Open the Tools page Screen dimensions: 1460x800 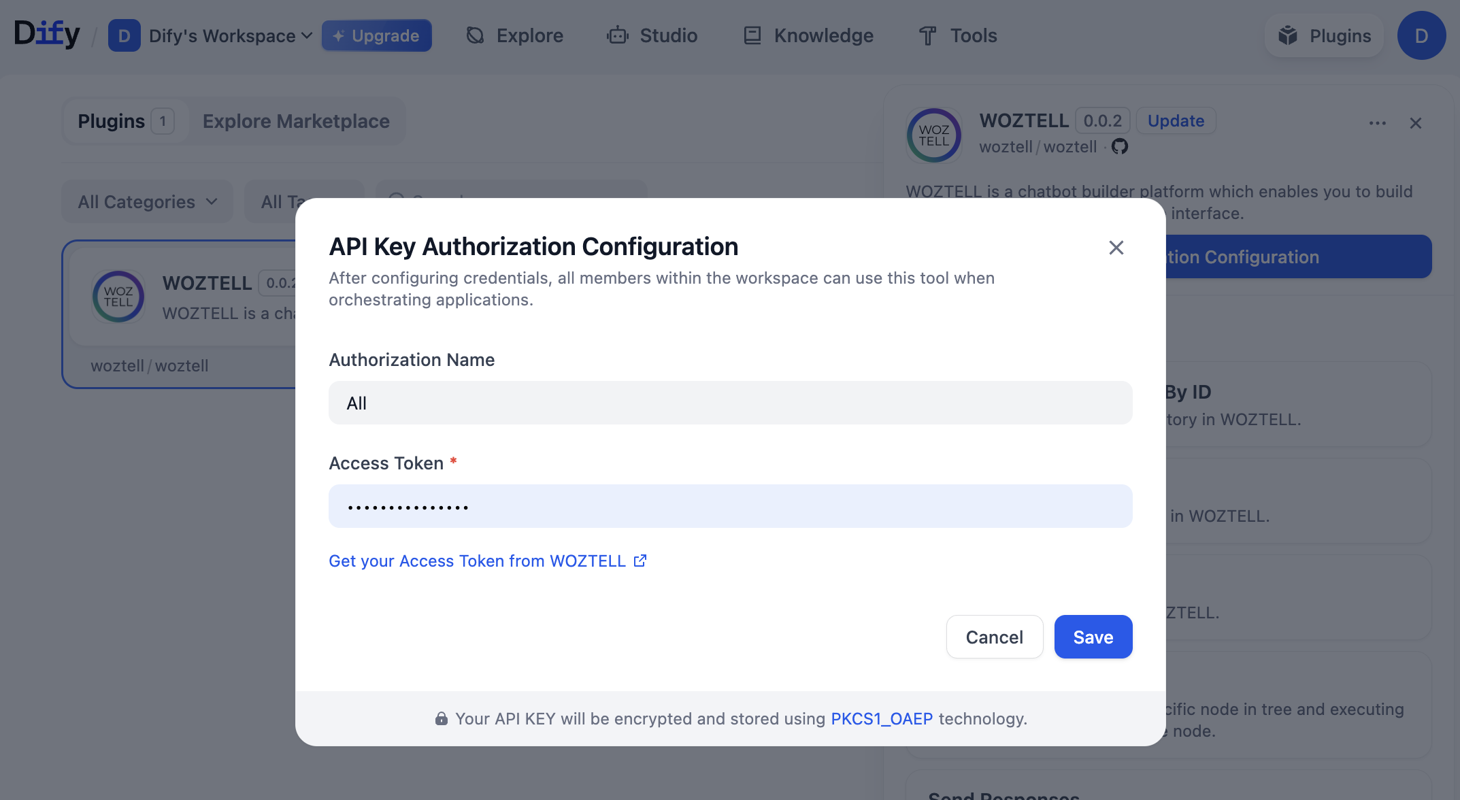[958, 35]
